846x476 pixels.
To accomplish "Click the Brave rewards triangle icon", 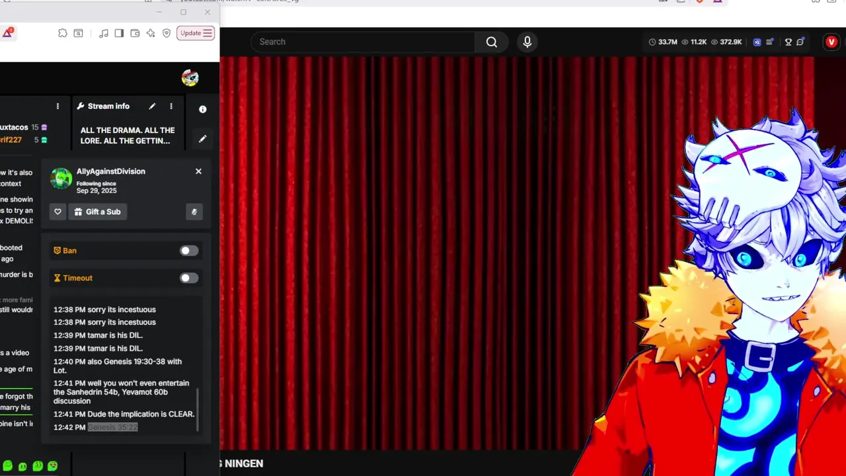I will point(7,32).
